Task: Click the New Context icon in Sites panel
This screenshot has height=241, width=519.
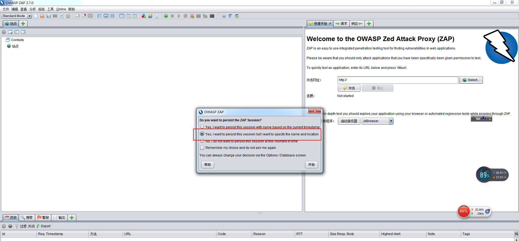Action: [10, 32]
